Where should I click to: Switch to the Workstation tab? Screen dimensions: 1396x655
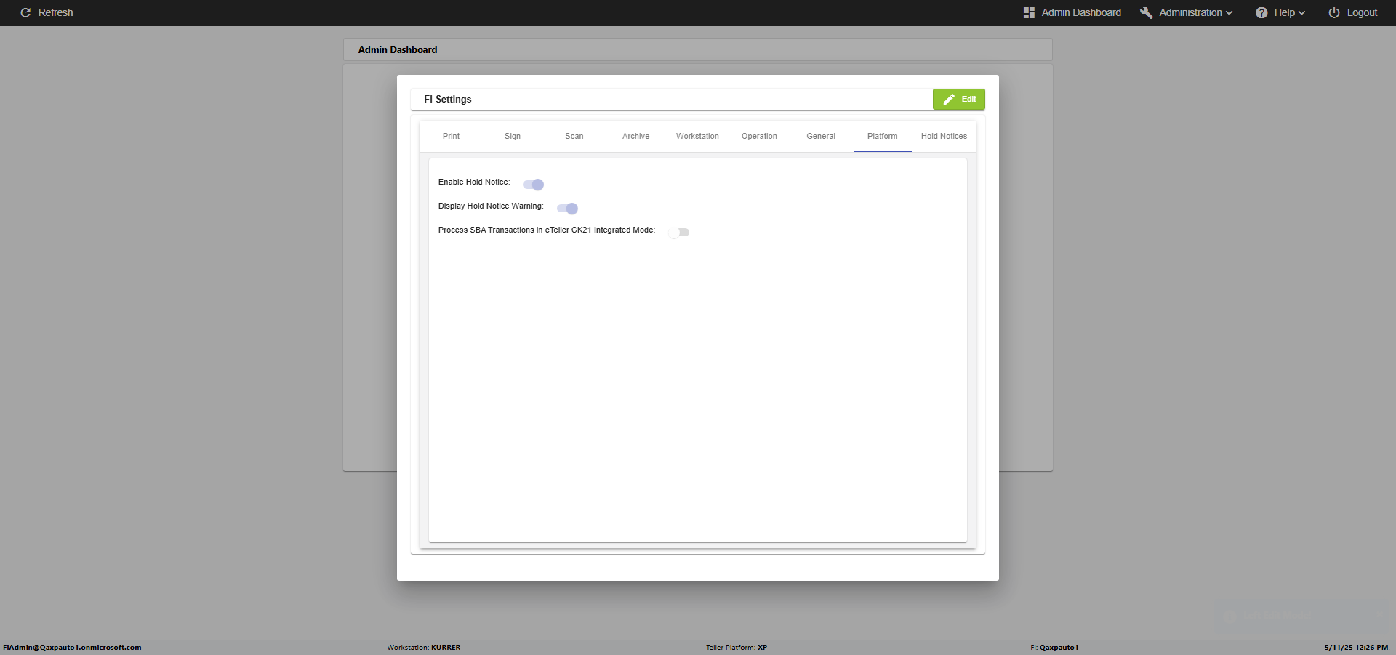[x=697, y=137]
